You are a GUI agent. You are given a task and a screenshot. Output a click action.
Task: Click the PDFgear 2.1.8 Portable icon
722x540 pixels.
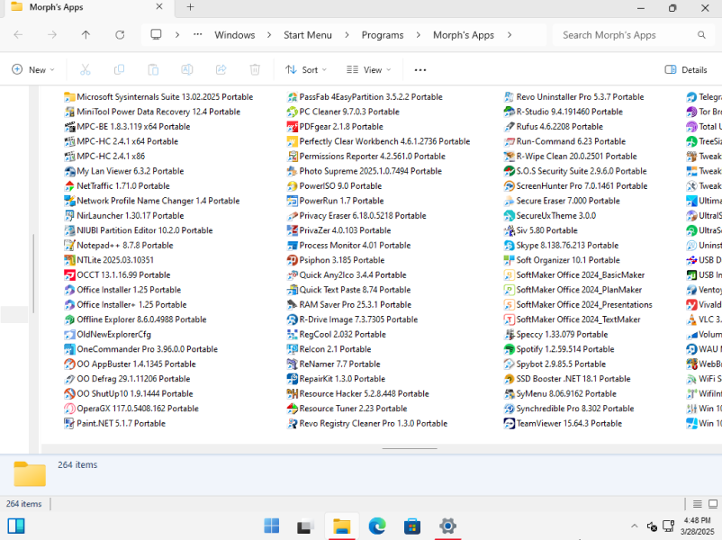pyautogui.click(x=292, y=127)
